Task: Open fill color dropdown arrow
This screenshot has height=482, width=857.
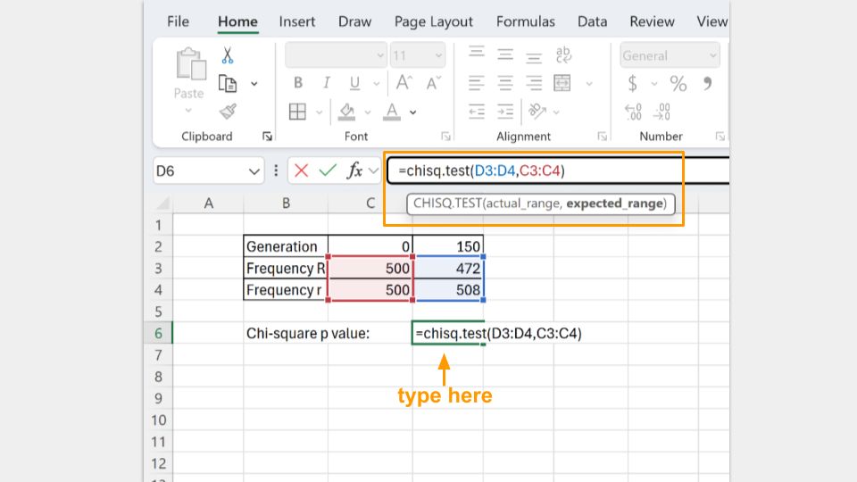Action: click(367, 112)
